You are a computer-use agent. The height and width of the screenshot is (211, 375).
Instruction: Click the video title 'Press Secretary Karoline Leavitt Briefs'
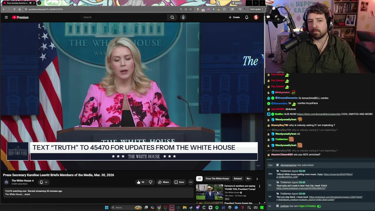[x=59, y=175]
